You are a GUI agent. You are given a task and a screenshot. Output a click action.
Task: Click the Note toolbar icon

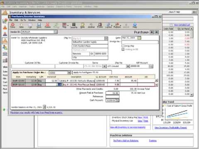[x=83, y=26]
